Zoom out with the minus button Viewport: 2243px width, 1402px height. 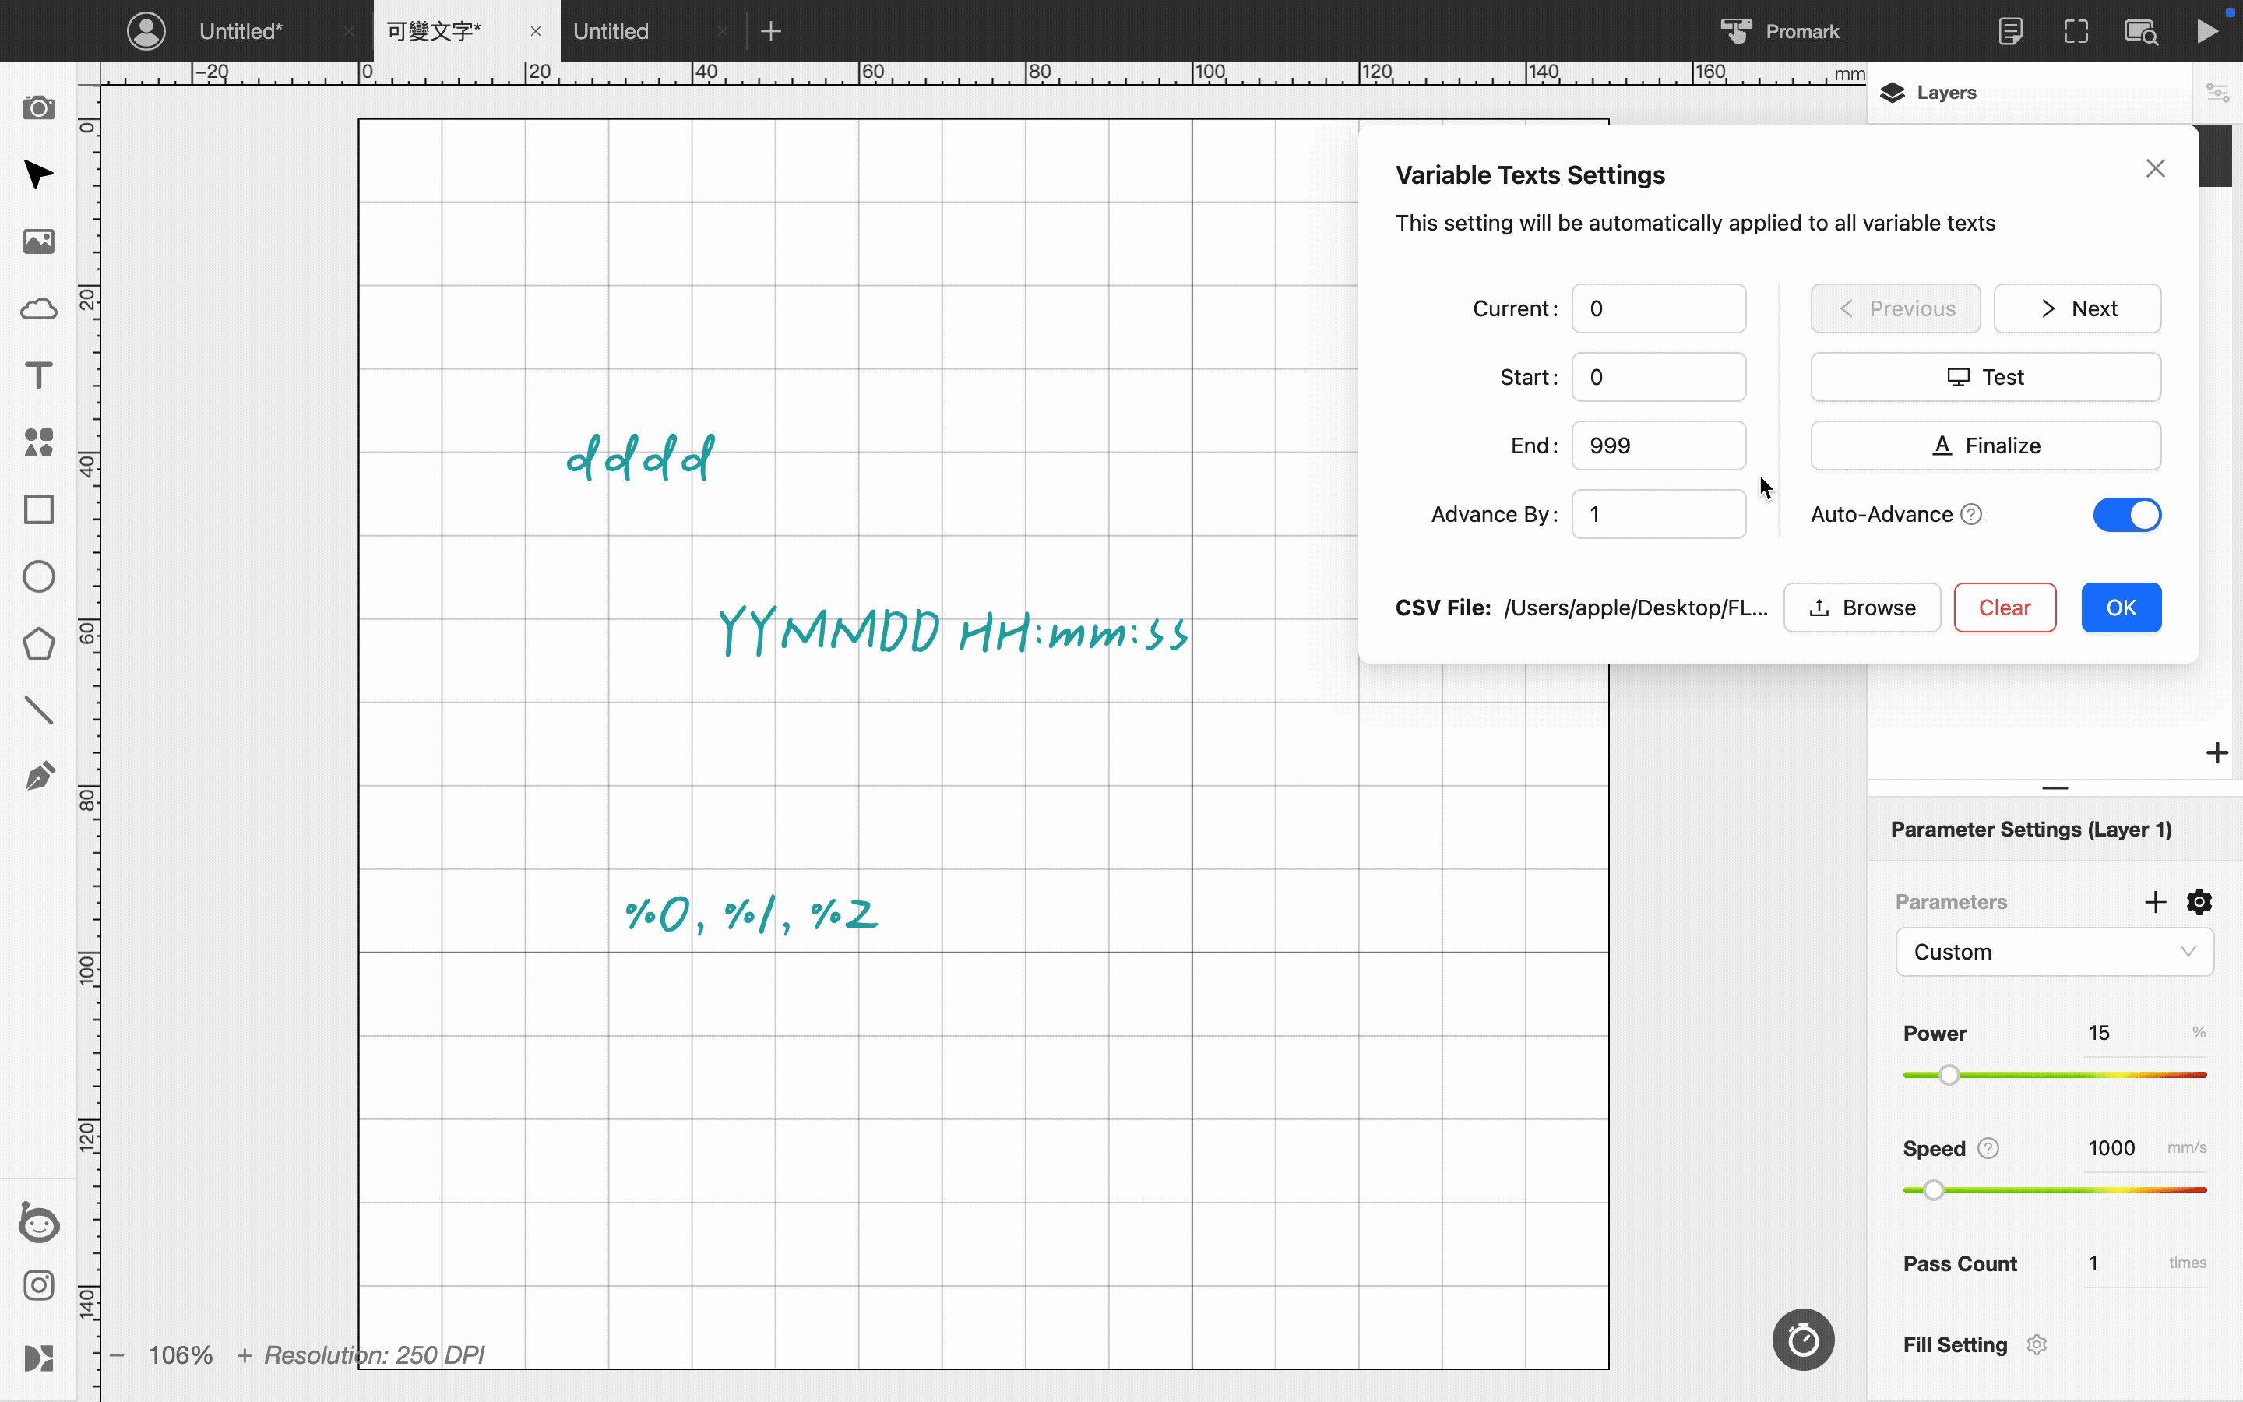pyautogui.click(x=117, y=1354)
